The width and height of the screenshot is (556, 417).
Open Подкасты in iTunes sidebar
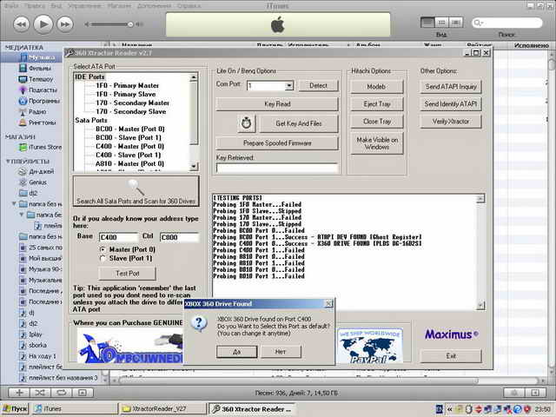[37, 90]
